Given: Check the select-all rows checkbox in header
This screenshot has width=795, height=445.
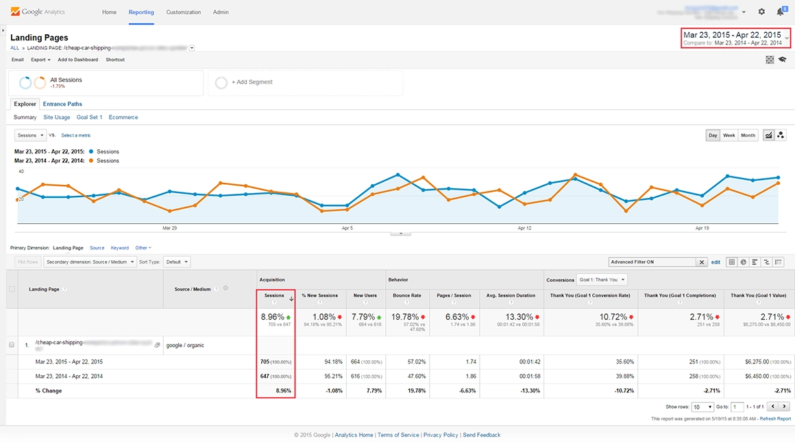Looking at the screenshot, I should pos(12,289).
